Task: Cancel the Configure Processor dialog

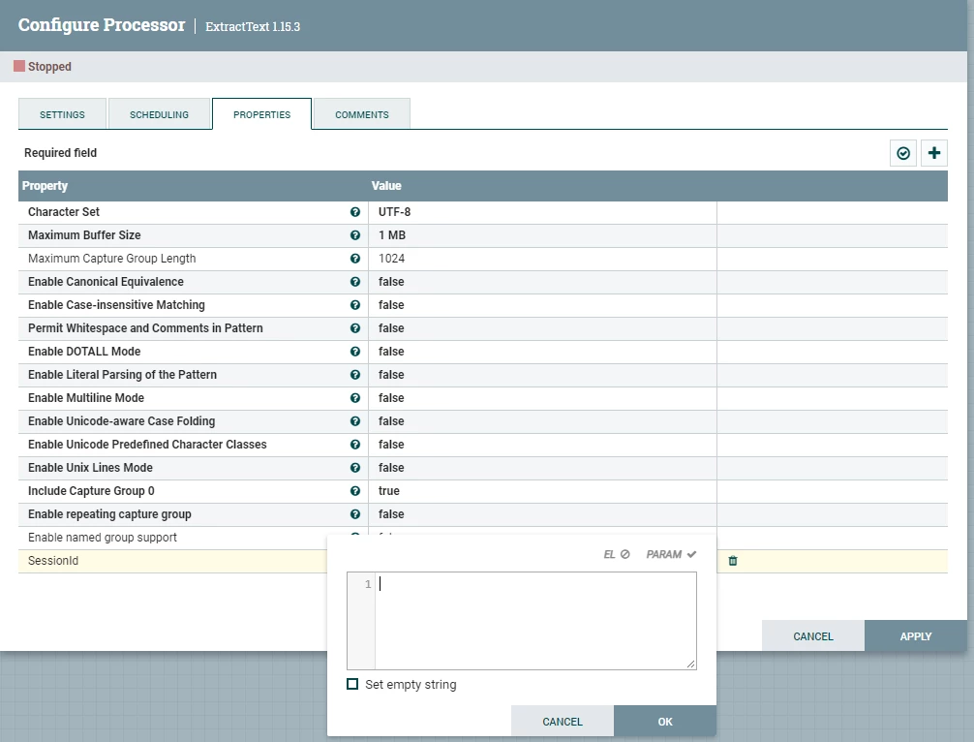Action: [813, 636]
